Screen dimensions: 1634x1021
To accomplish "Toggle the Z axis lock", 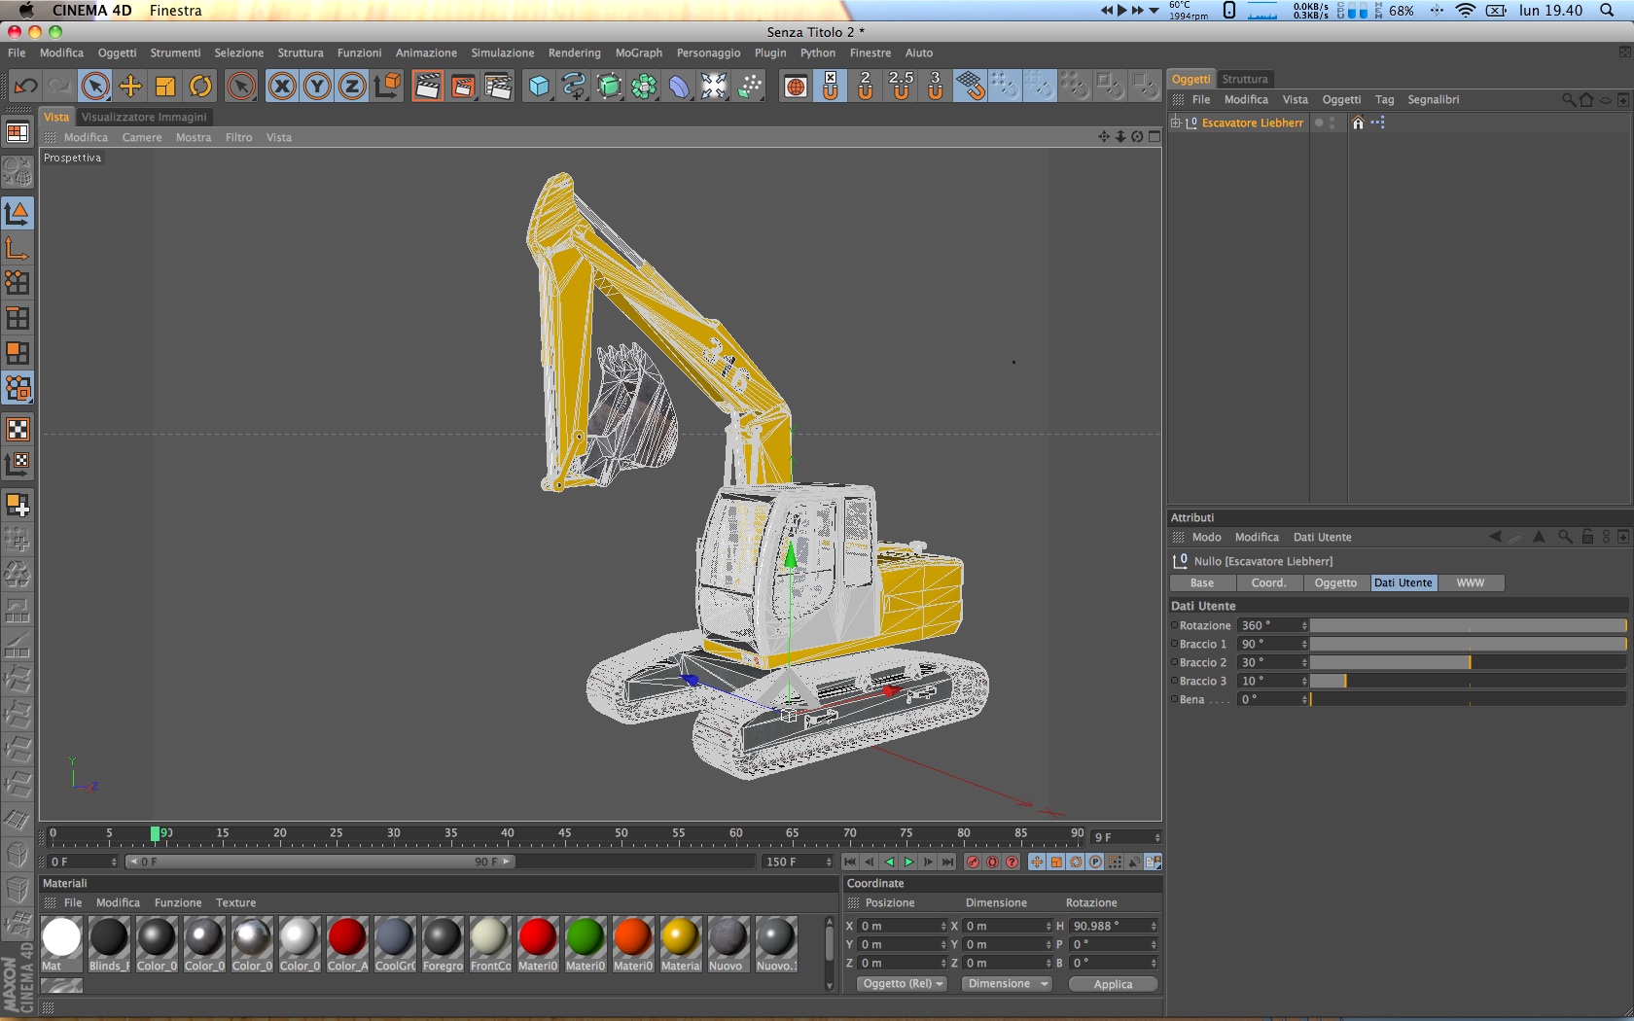I will pos(352,87).
